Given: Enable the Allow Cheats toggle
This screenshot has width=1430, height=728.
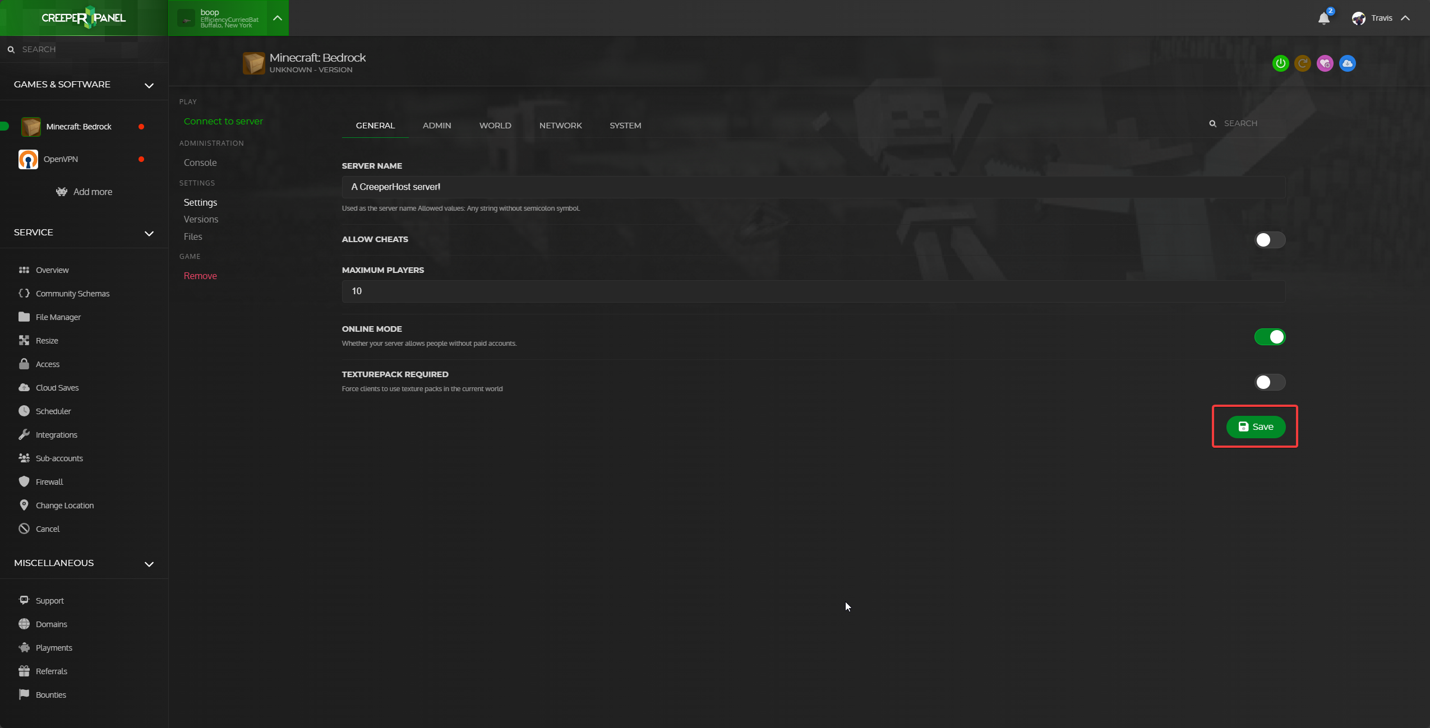Looking at the screenshot, I should [x=1270, y=240].
